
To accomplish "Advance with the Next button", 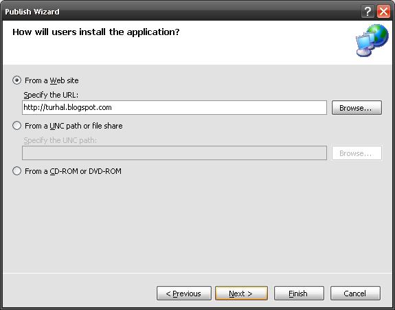I will [241, 294].
